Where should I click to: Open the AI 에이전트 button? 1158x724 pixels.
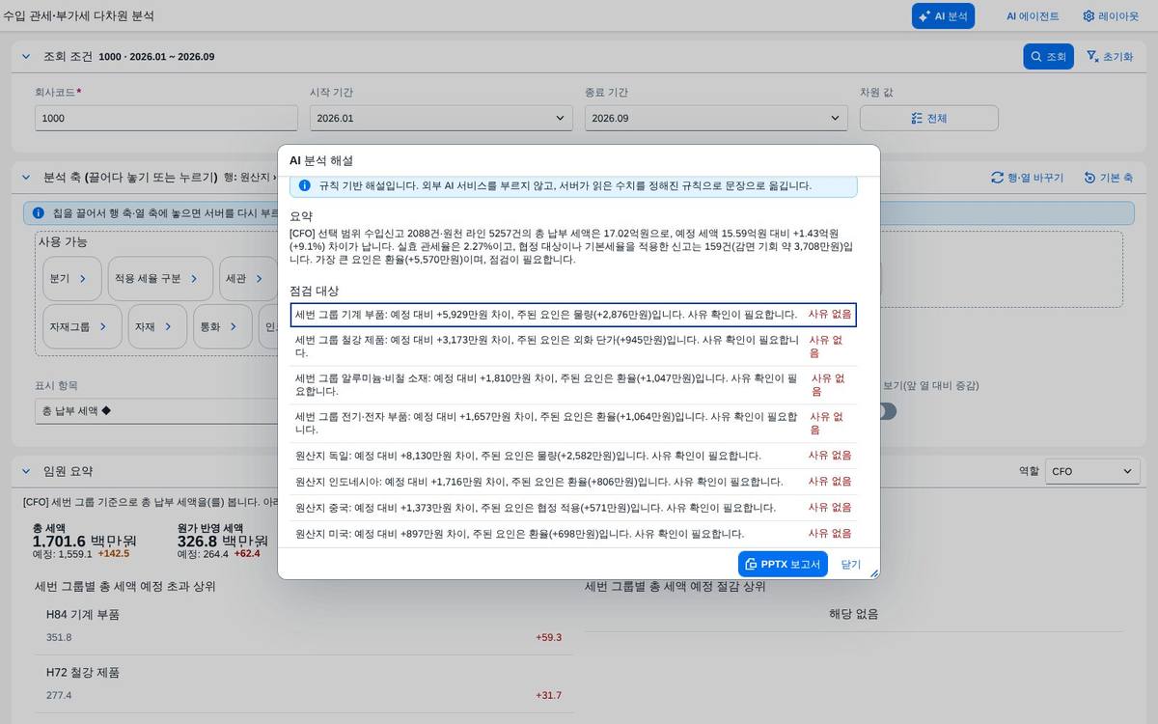1033,15
